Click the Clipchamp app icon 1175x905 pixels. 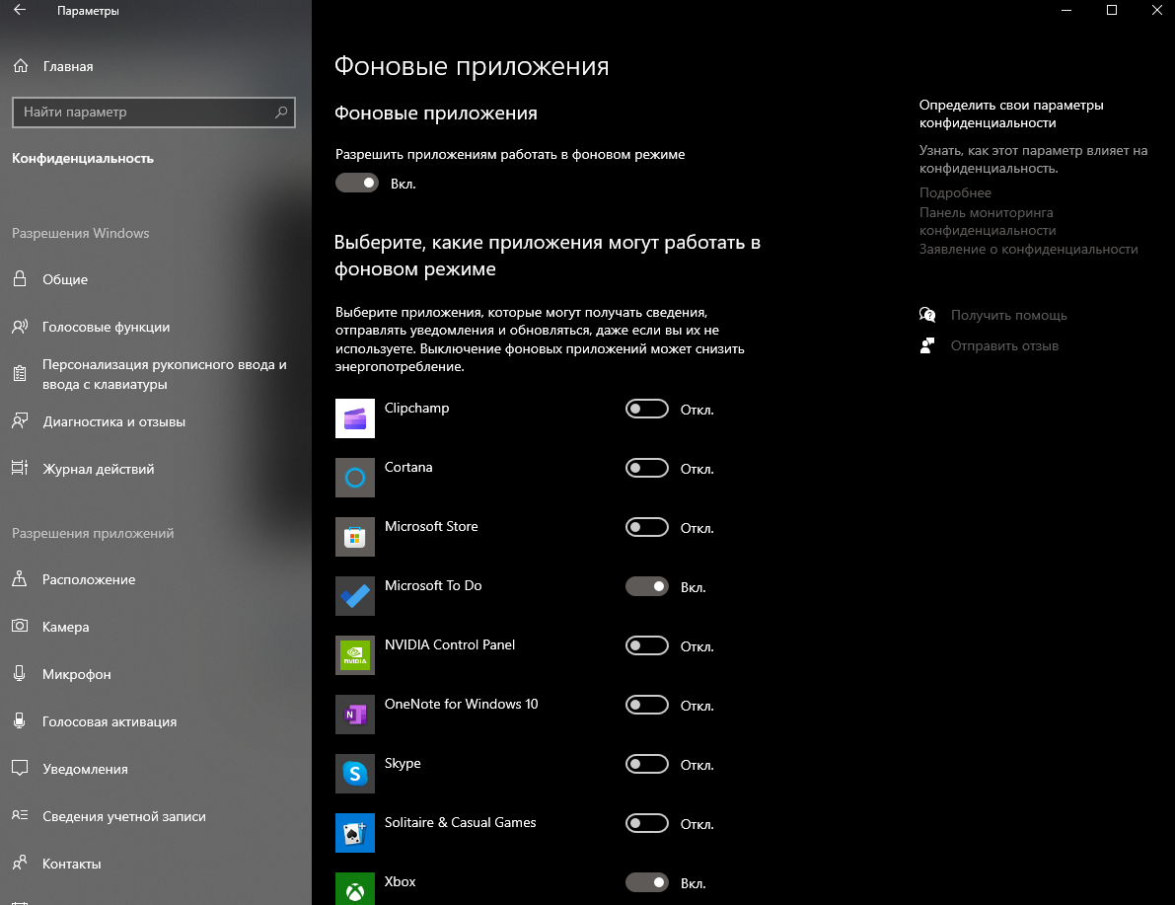(355, 418)
